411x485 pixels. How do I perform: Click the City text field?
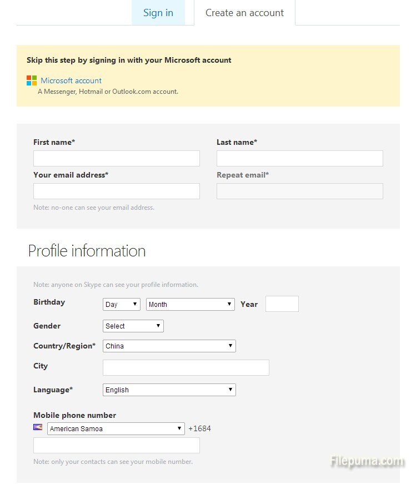pyautogui.click(x=186, y=367)
